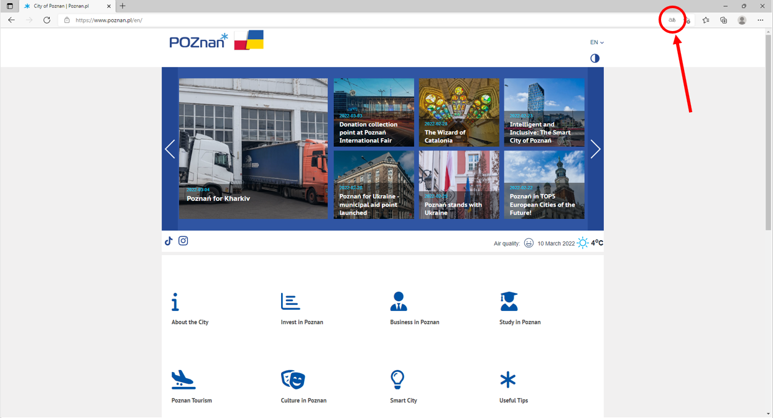This screenshot has height=418, width=773.
Task: Open Intelligent and Inclusive Smart City article
Action: click(x=544, y=113)
